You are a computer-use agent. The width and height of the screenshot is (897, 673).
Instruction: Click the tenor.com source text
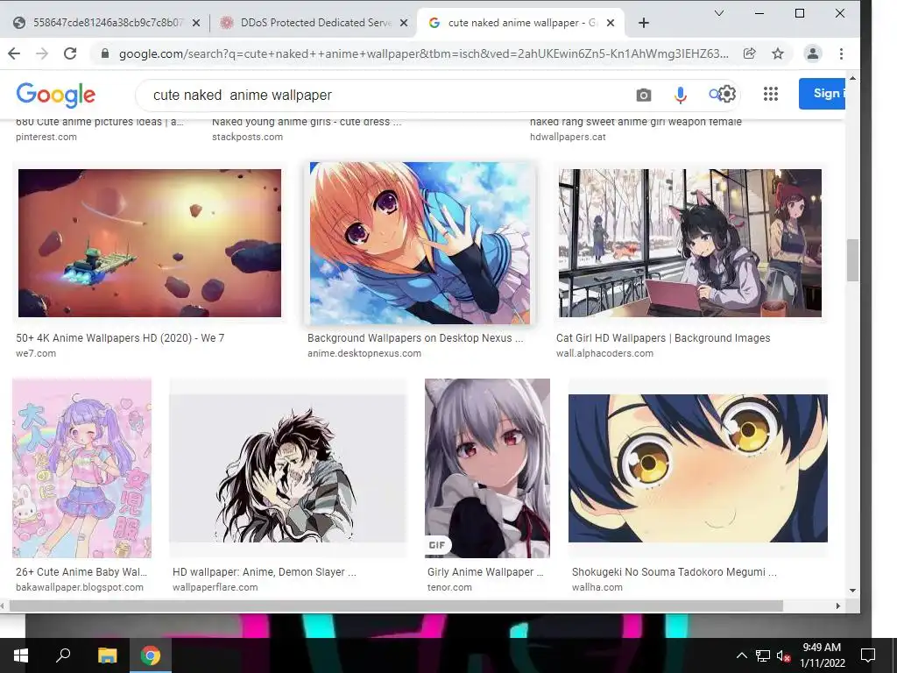pos(449,588)
